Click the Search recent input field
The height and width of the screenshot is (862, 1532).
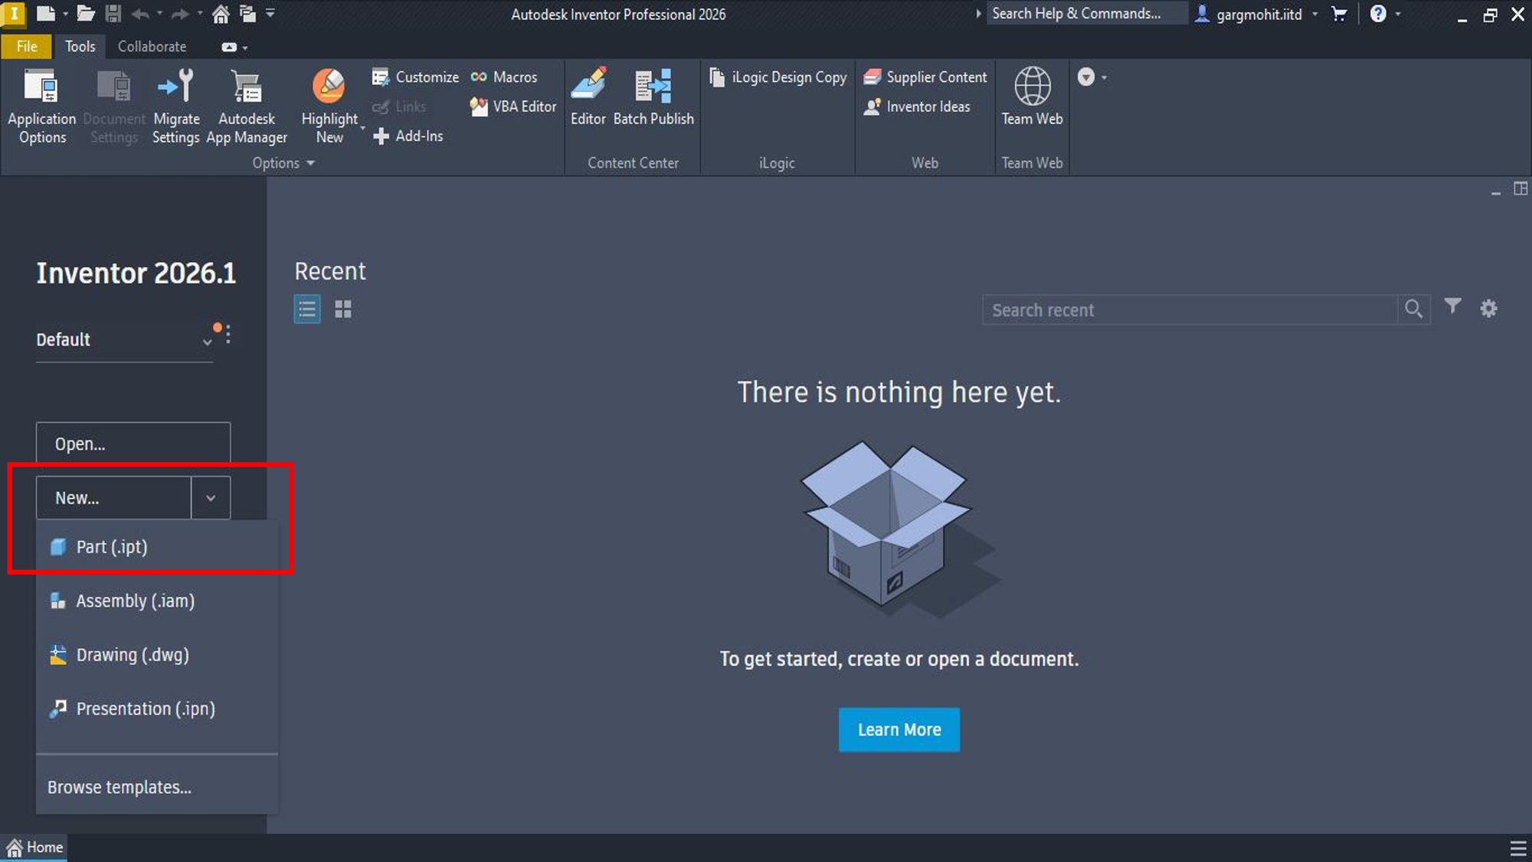[1190, 310]
